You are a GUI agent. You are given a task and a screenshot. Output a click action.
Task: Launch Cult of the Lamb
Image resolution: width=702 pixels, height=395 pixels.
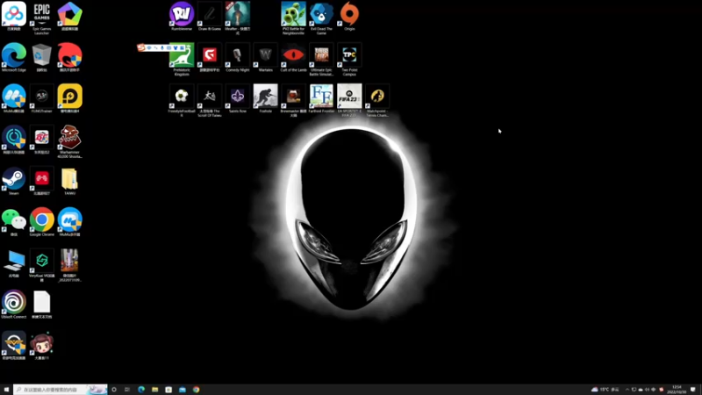pyautogui.click(x=293, y=57)
